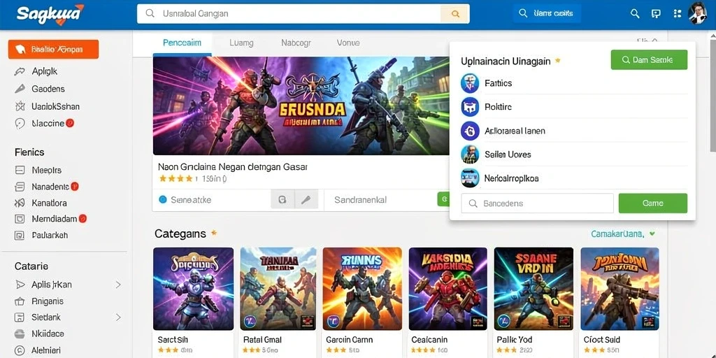Open the user profile avatar
This screenshot has height=358, width=716.
pyautogui.click(x=697, y=13)
